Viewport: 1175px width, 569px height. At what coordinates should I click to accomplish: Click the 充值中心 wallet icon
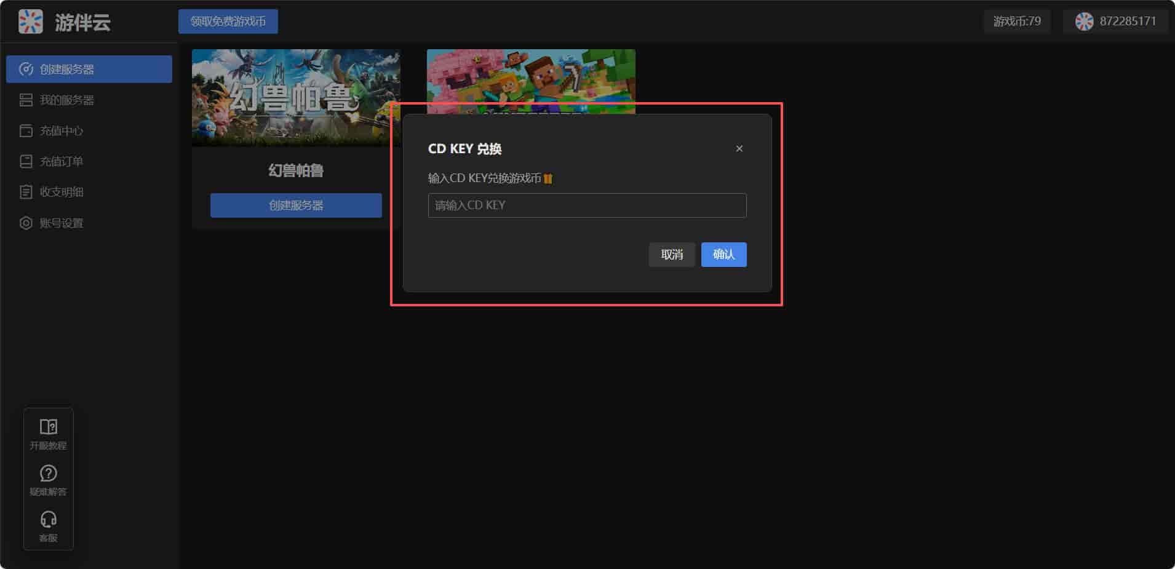[26, 130]
